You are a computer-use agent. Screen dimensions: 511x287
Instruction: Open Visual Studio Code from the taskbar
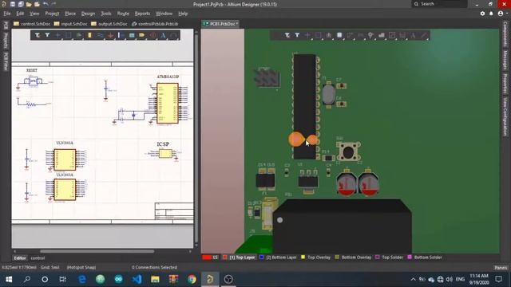[x=137, y=279]
